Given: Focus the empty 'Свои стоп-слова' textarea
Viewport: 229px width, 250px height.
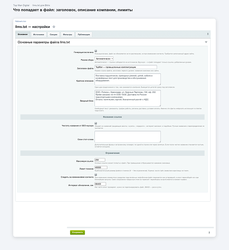Looking at the screenshot, I should [127, 137].
